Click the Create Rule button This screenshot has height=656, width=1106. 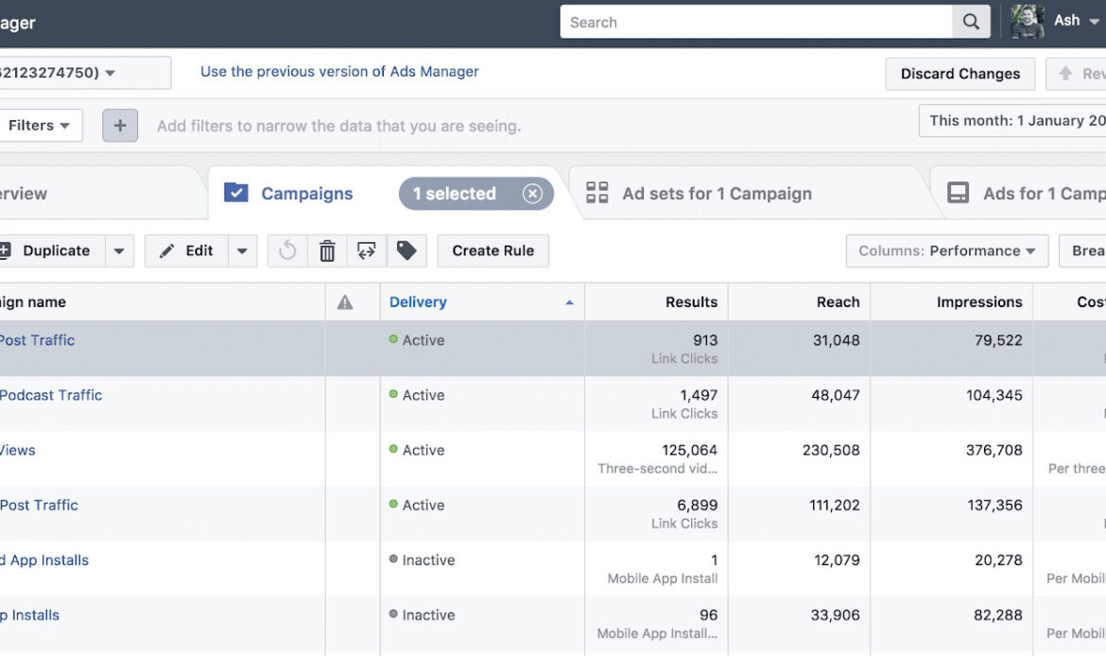coord(493,250)
